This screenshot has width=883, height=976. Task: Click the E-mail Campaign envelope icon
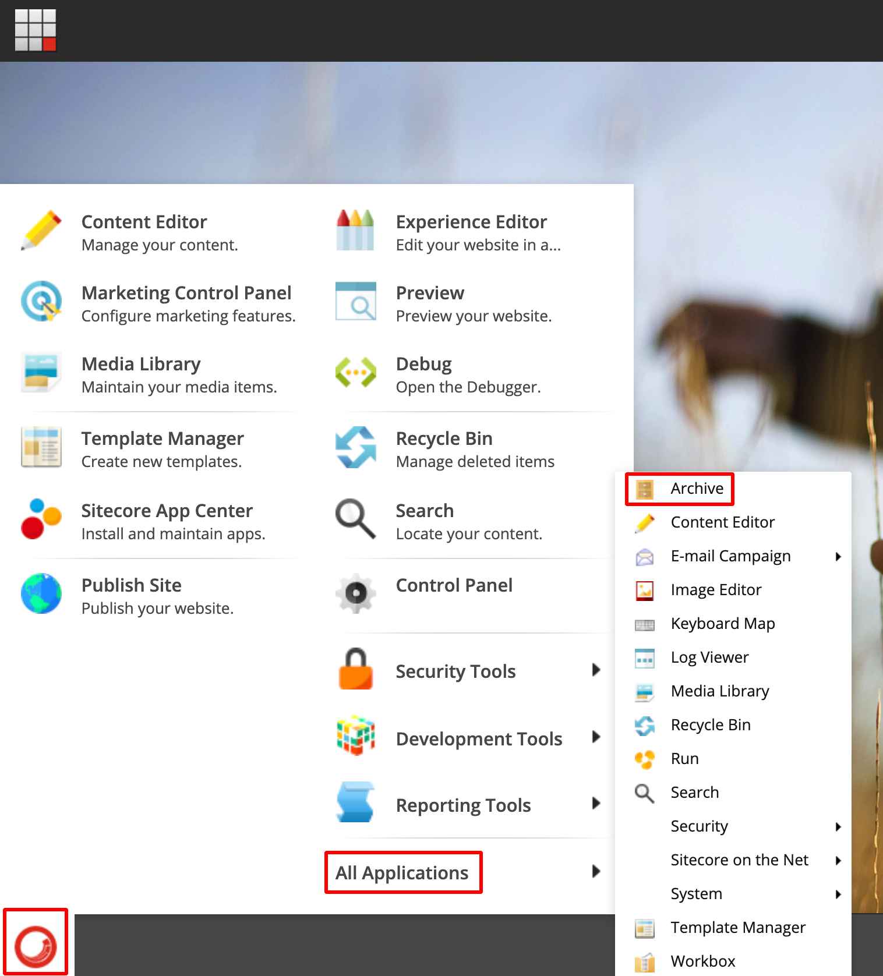(x=645, y=557)
